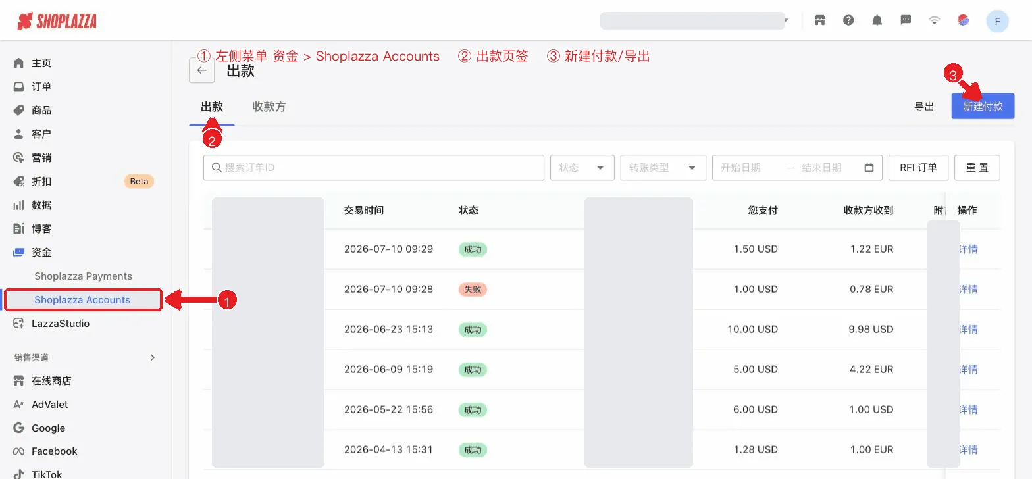Open 详情 link for 2026-07-10 09:29 row
The width and height of the screenshot is (1032, 479).
pos(968,249)
